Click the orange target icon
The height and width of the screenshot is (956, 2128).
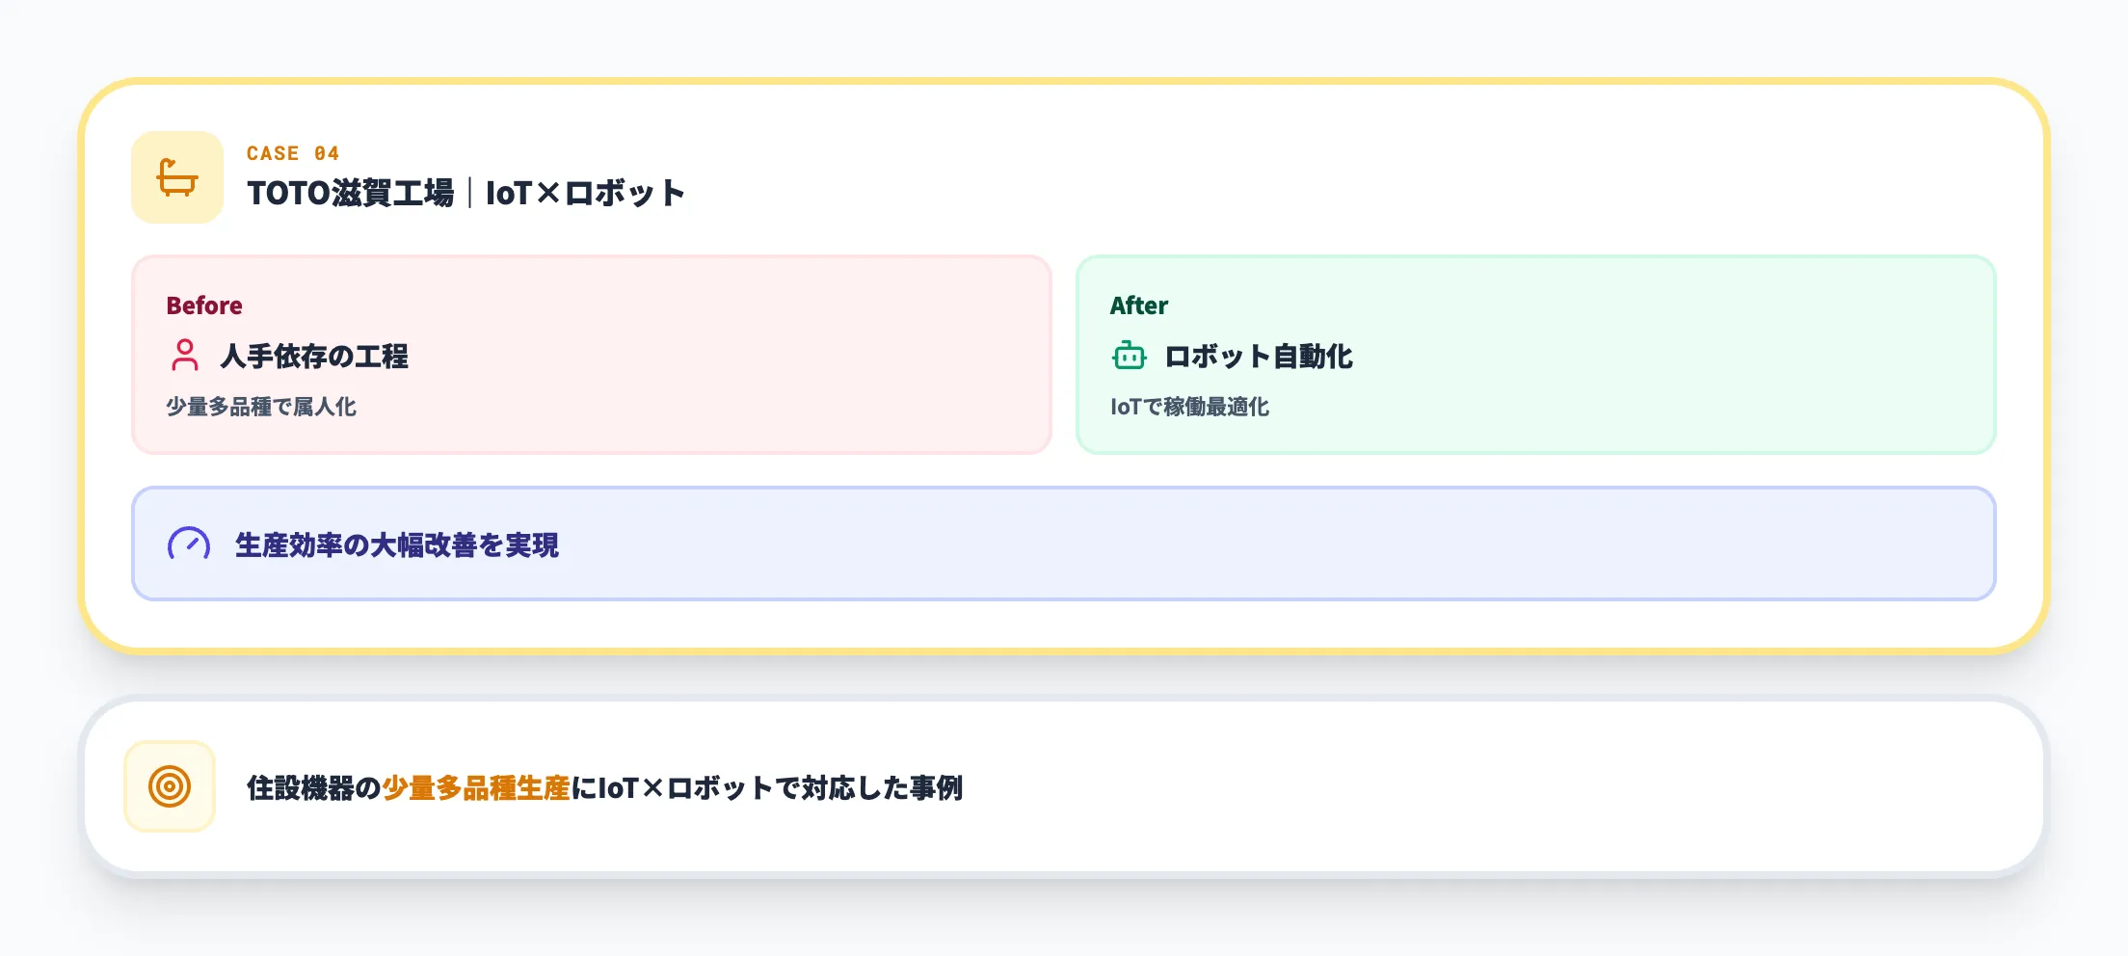[x=170, y=786]
